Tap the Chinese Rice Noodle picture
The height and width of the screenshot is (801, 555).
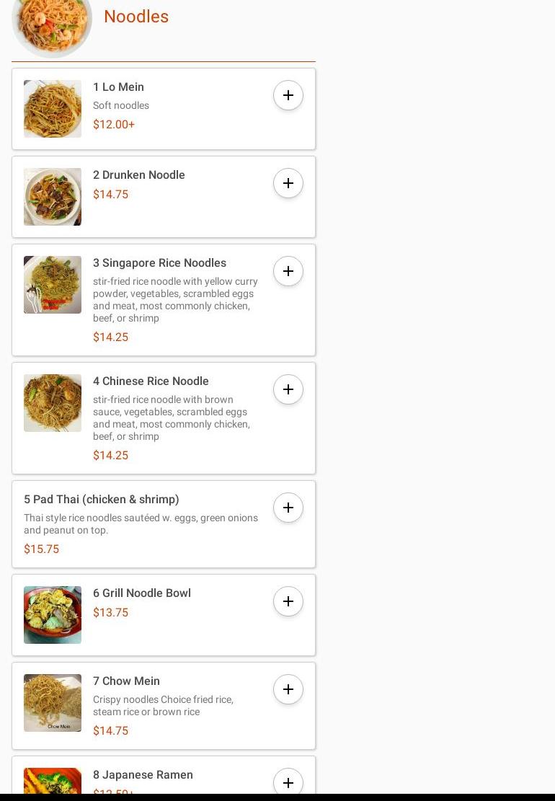coord(53,403)
